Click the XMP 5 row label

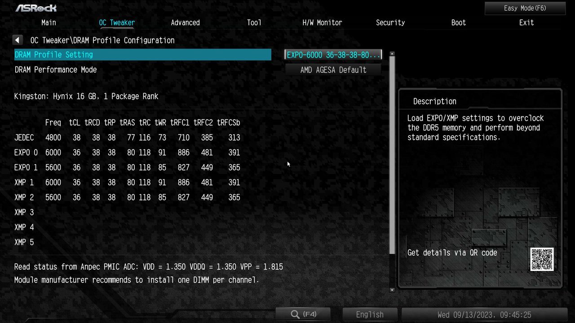coord(24,242)
